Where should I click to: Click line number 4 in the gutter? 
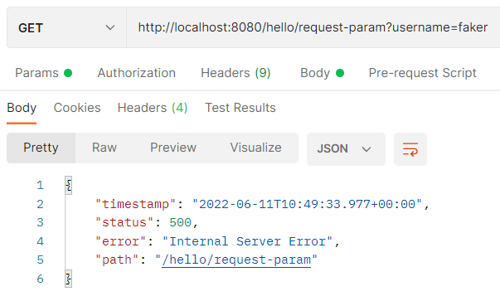coord(40,241)
